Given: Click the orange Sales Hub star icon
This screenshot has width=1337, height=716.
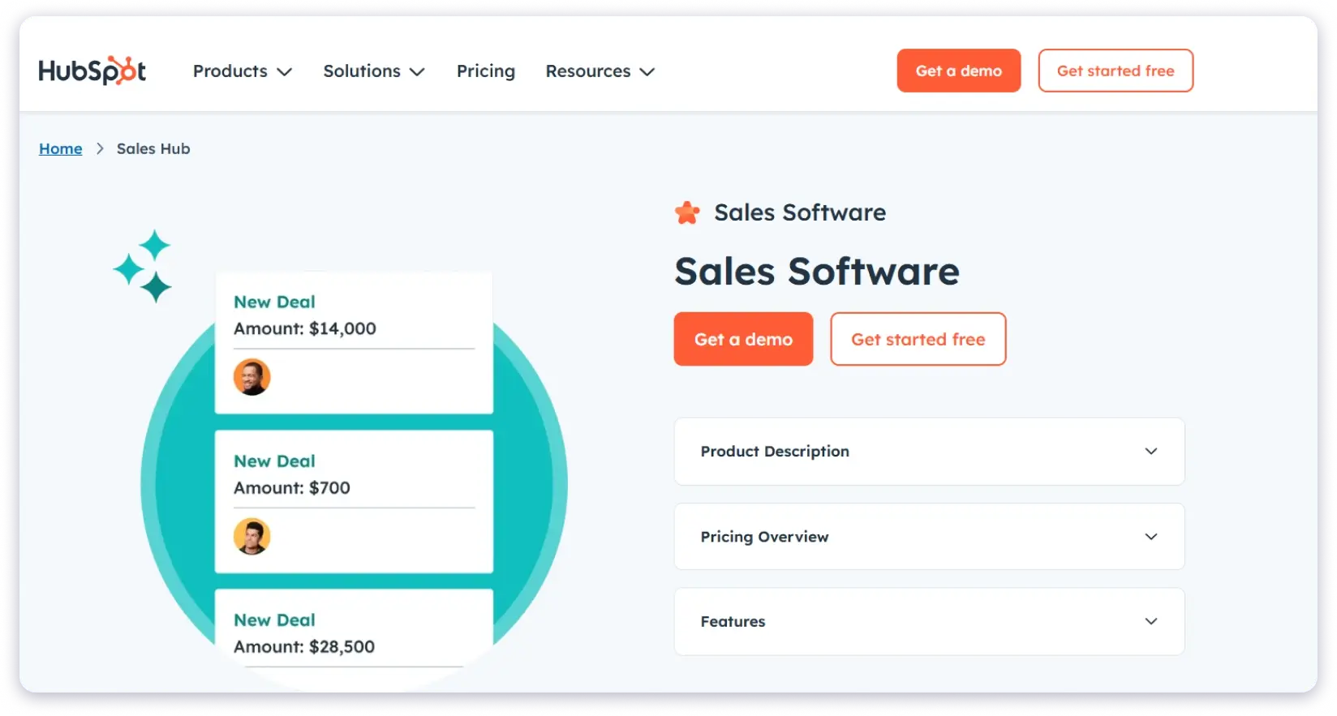Looking at the screenshot, I should [x=687, y=212].
